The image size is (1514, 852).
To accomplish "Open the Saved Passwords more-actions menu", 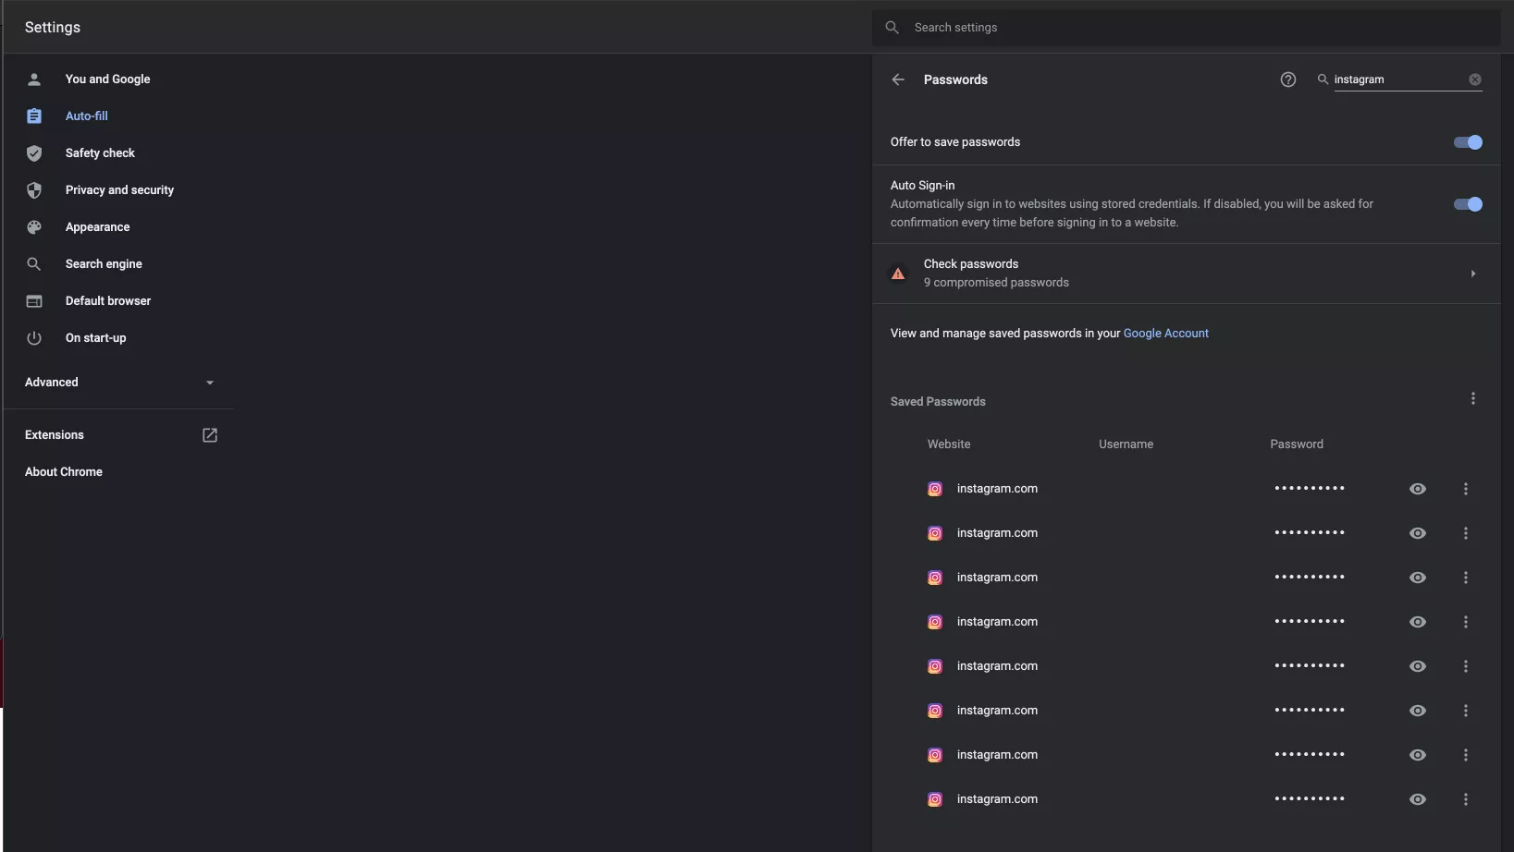I will 1473,399.
